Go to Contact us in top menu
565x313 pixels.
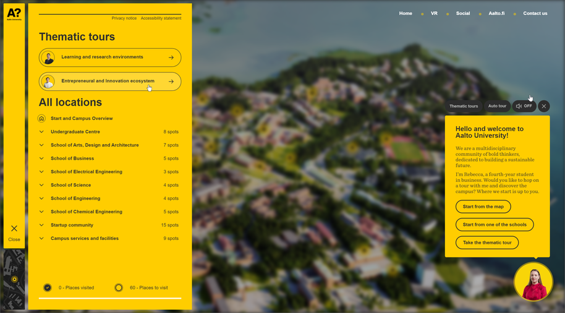coord(535,13)
